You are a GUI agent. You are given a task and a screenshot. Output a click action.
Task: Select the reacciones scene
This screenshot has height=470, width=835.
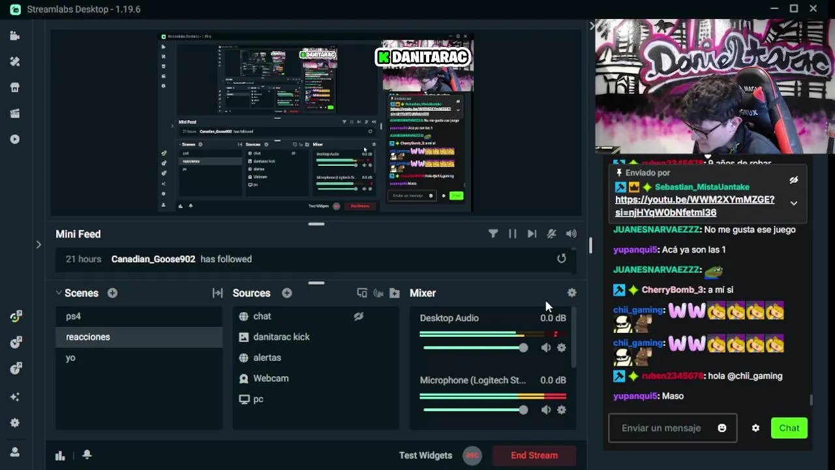(x=138, y=337)
